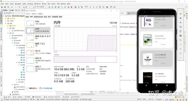Switch to Task Manager 启动 tab
Screen dimensions: 188x101
coord(45,17)
